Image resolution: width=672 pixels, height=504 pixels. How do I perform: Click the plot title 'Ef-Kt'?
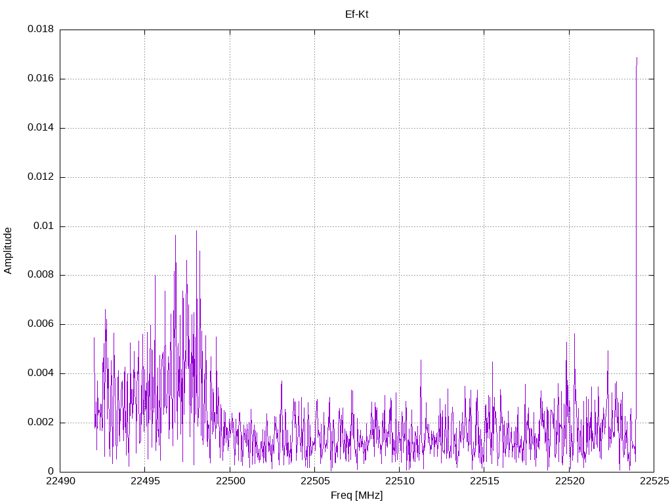coord(356,14)
